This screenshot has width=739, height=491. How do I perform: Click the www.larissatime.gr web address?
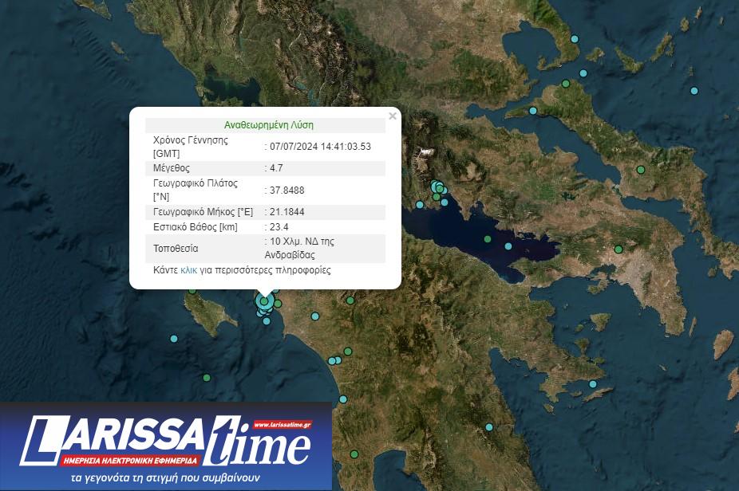pyautogui.click(x=281, y=425)
